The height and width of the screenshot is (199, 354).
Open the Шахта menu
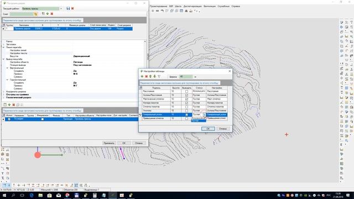pos(178,6)
